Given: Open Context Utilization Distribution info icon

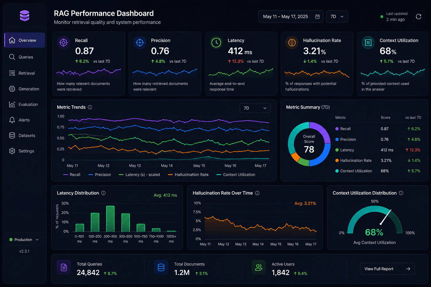Looking at the screenshot, I should 401,193.
